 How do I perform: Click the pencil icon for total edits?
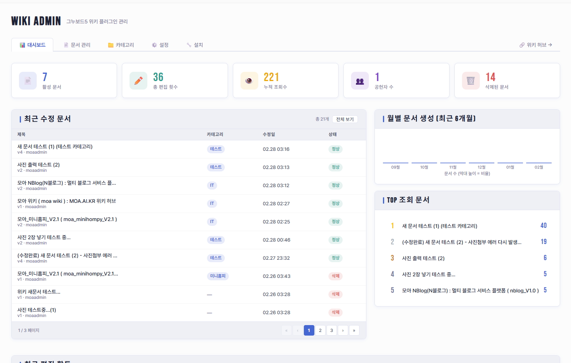pos(138,81)
